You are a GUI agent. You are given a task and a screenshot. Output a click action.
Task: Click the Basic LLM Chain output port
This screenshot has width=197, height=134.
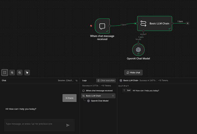[x=172, y=23]
